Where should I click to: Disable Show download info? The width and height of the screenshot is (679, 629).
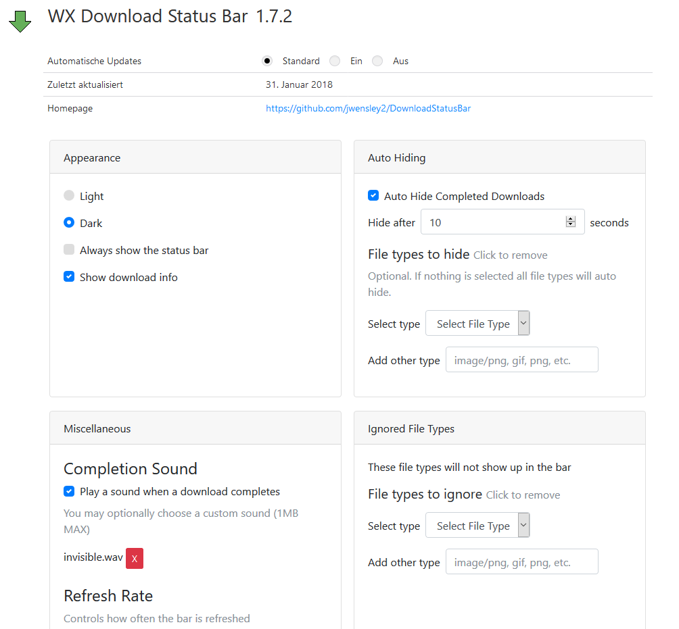68,276
